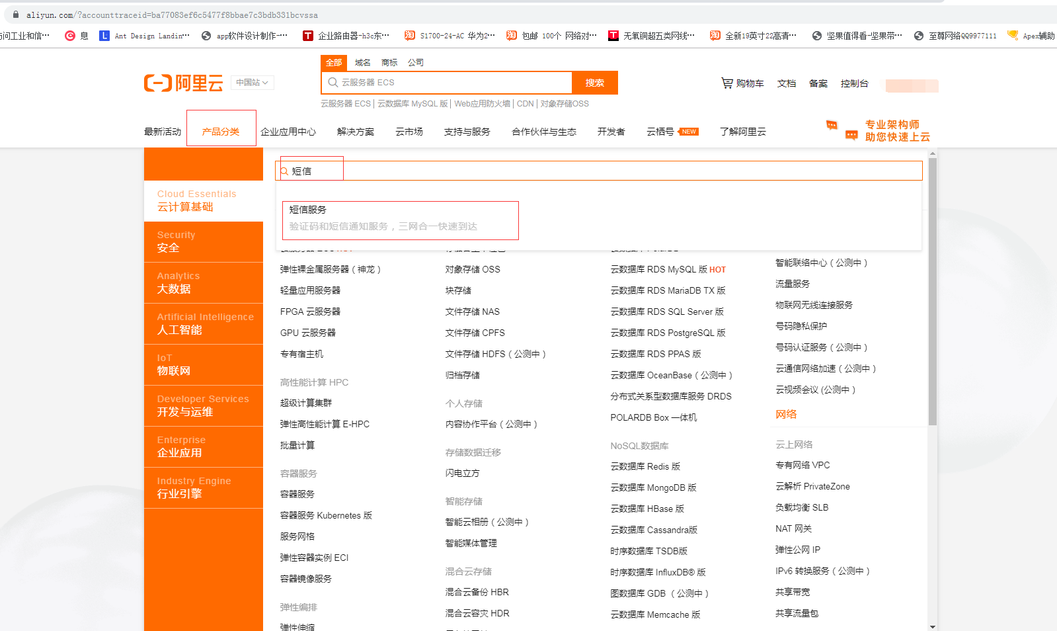Open the 无氧铜超五类网线 bookmark
The width and height of the screenshot is (1057, 631).
click(x=652, y=36)
